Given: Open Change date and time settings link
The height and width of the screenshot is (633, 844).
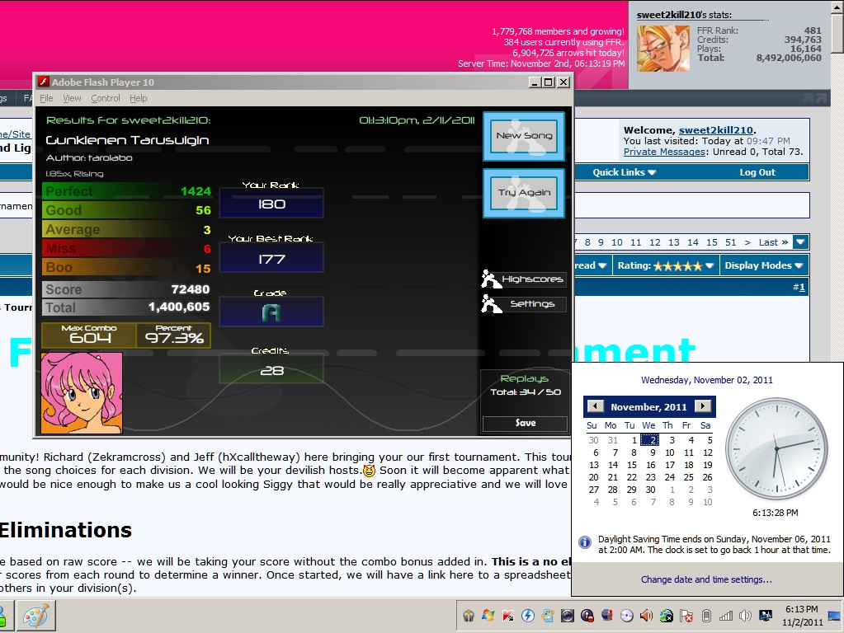Looking at the screenshot, I should pos(706,579).
